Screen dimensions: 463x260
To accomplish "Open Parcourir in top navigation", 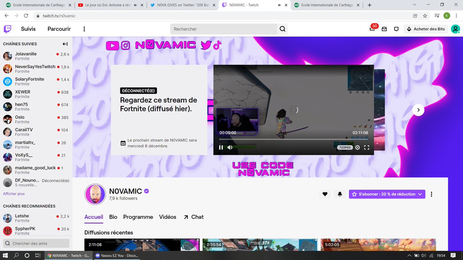I will point(59,29).
